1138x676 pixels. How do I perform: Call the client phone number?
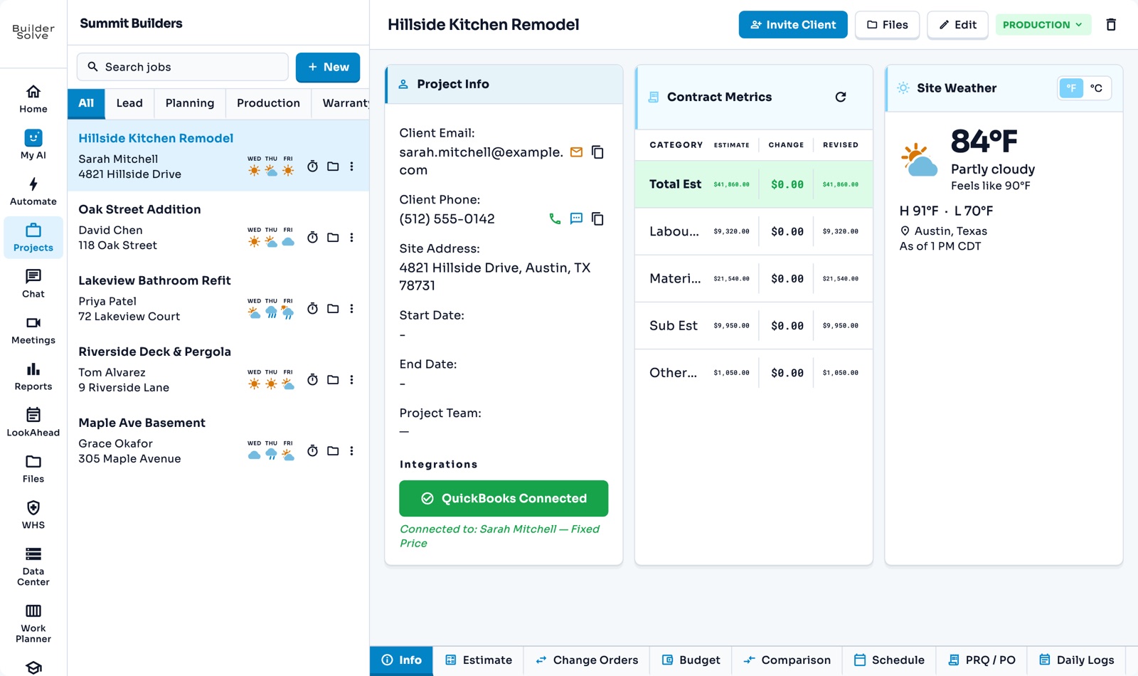[555, 218]
